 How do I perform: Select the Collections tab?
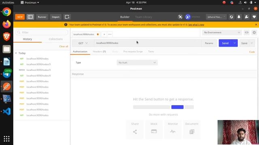point(56,39)
